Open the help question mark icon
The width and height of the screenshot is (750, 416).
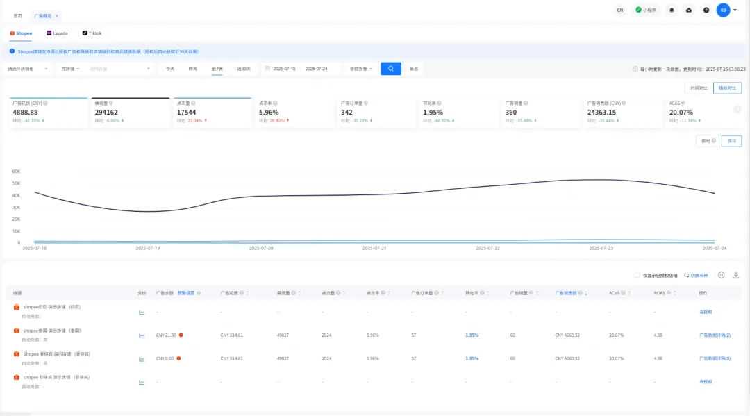(x=706, y=10)
